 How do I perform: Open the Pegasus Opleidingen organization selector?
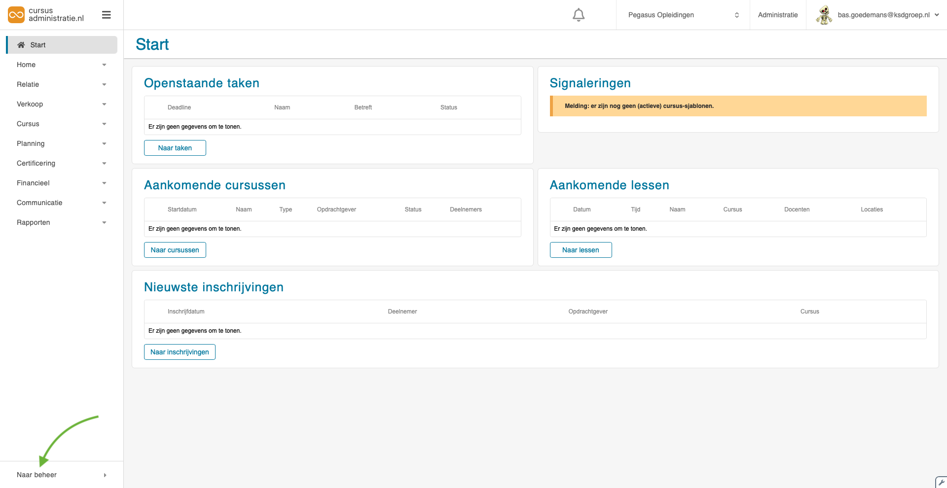coord(683,15)
